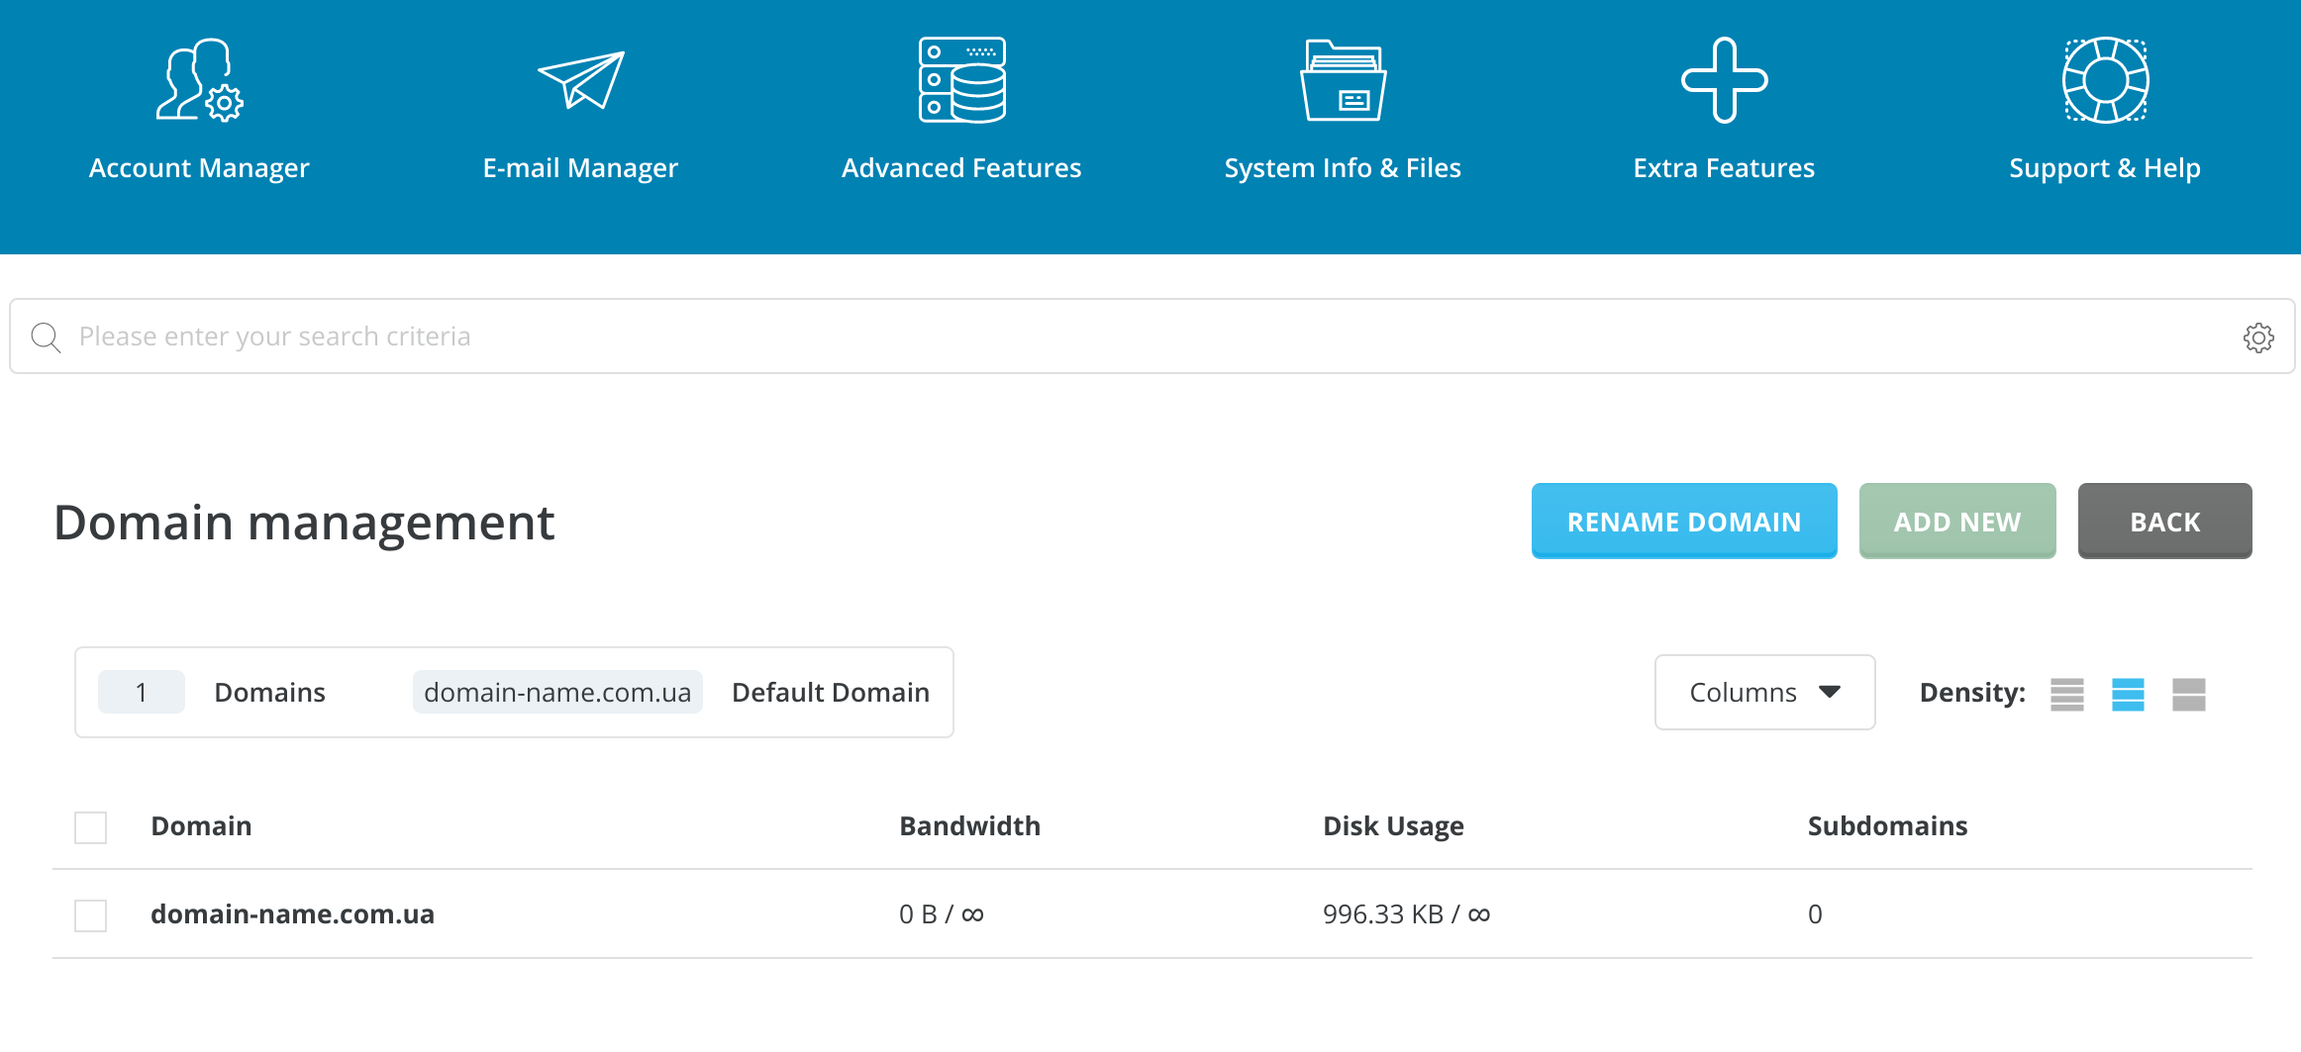Image resolution: width=2301 pixels, height=1052 pixels.
Task: Open the Account Manager icon
Action: click(199, 80)
